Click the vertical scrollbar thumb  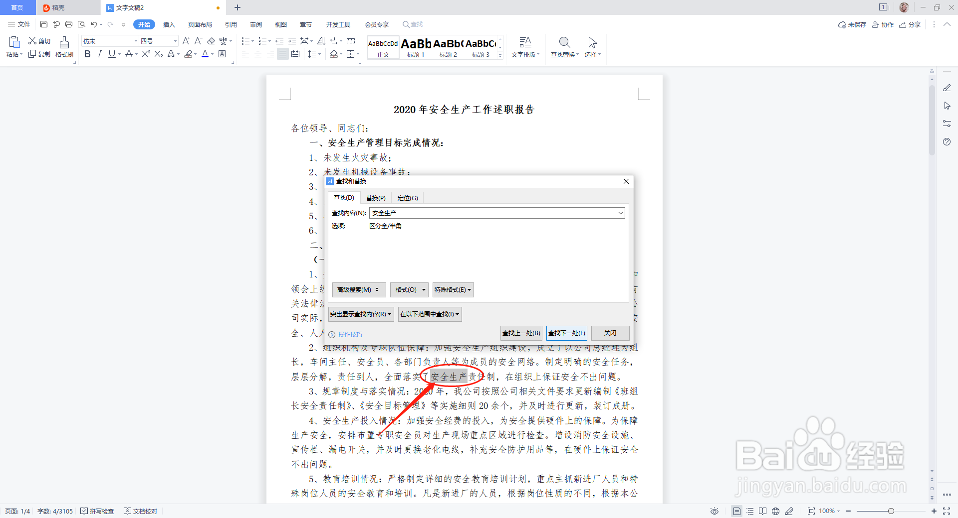coord(932,120)
